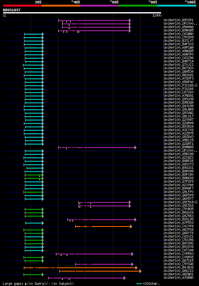Viewport: 199px width, 286px height.
Task: Click the green alignment bar in the B9FX90 row
Action: pyautogui.click(x=34, y=175)
